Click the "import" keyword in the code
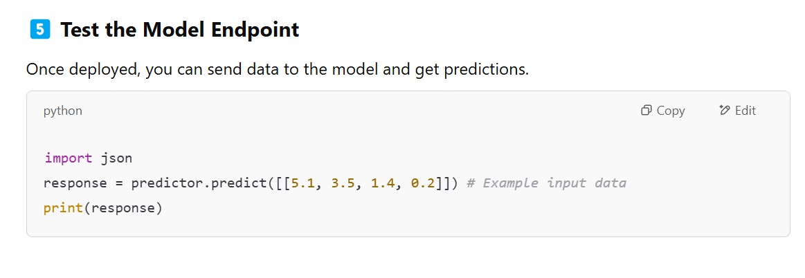The image size is (805, 278). (x=69, y=158)
